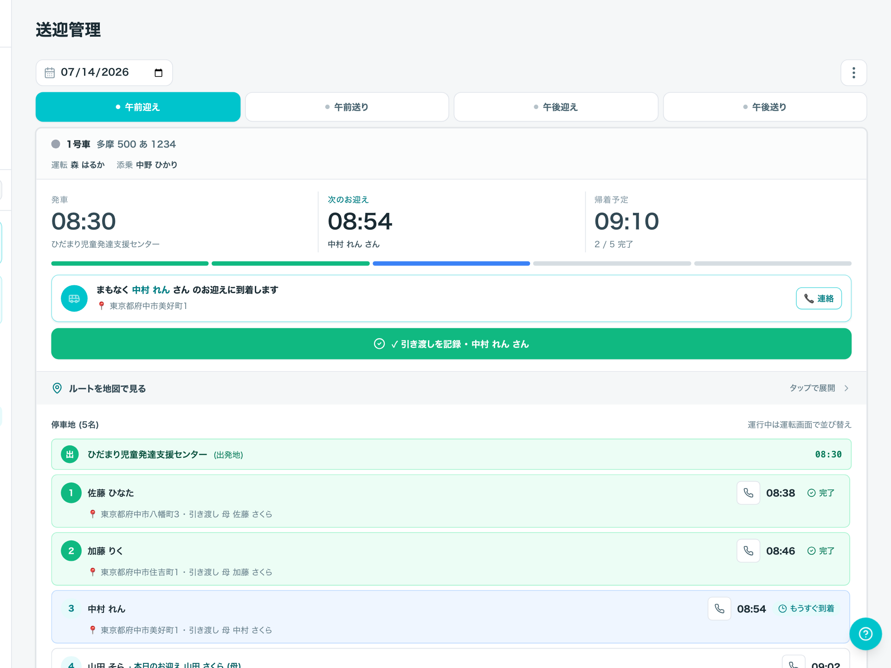Click the 運行中は運転画面で並び替え note

[799, 424]
